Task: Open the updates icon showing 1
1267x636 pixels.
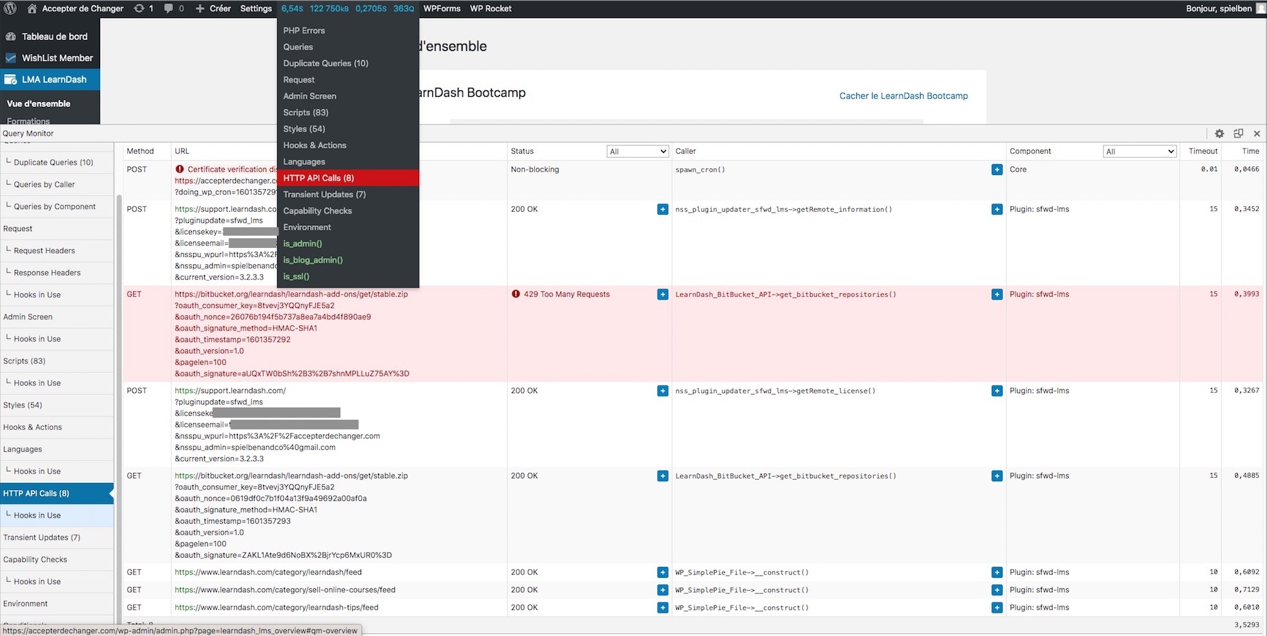Action: (x=139, y=8)
